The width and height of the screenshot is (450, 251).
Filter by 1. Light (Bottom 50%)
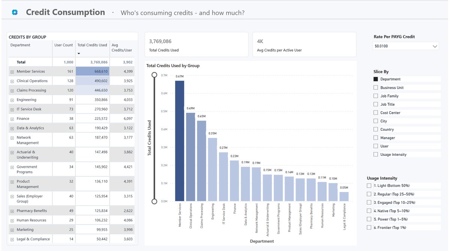point(369,185)
